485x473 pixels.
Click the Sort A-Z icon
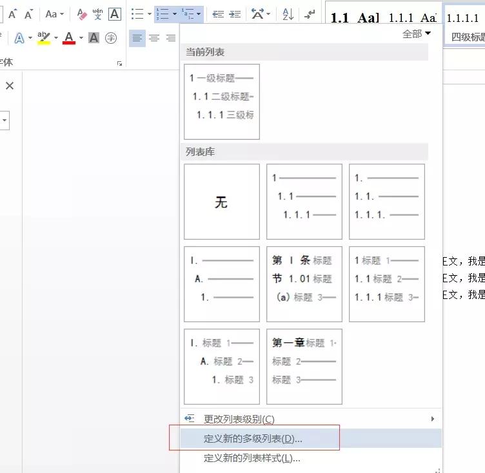(x=288, y=14)
